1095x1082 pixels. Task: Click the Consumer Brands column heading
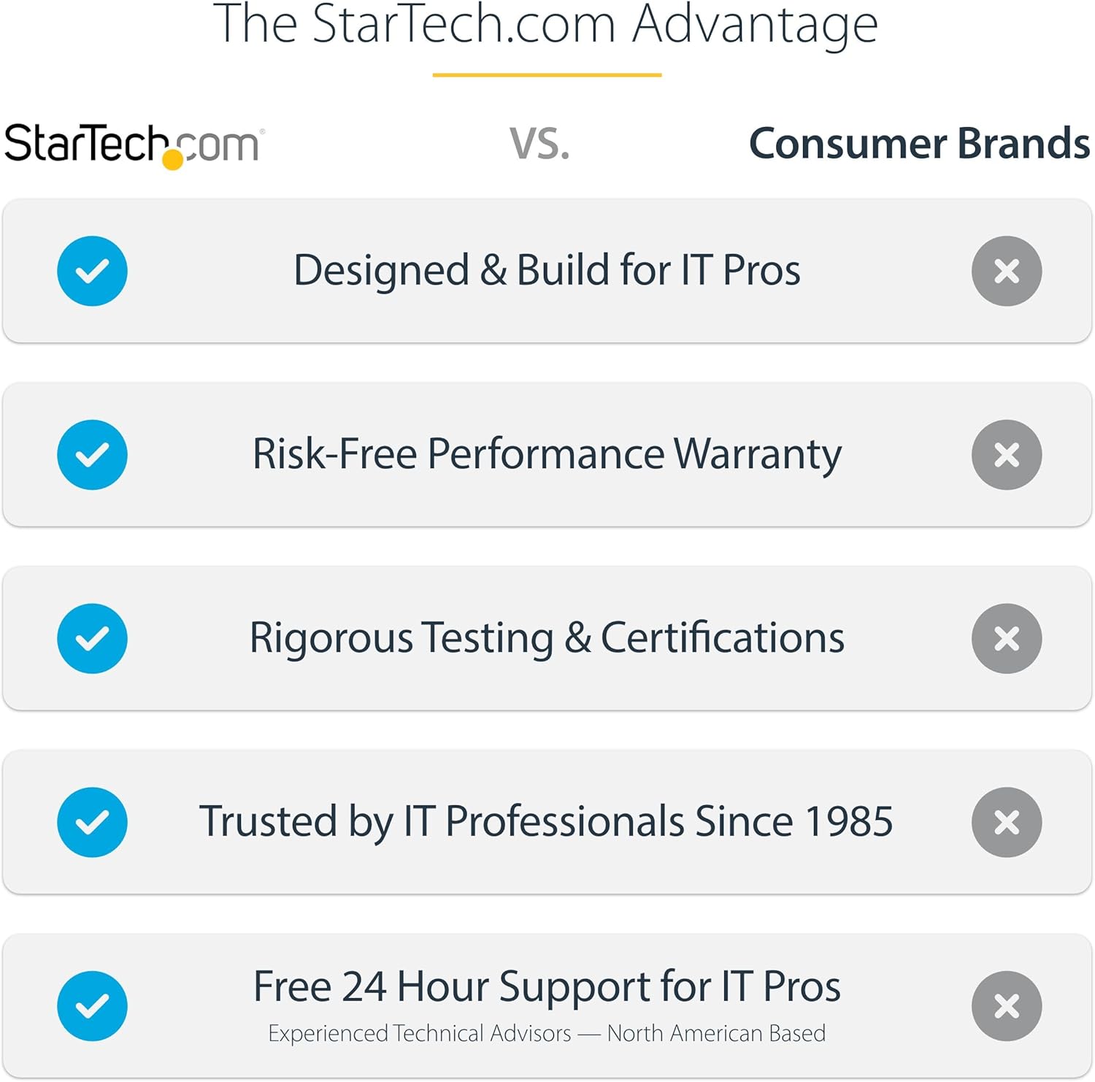[x=919, y=143]
